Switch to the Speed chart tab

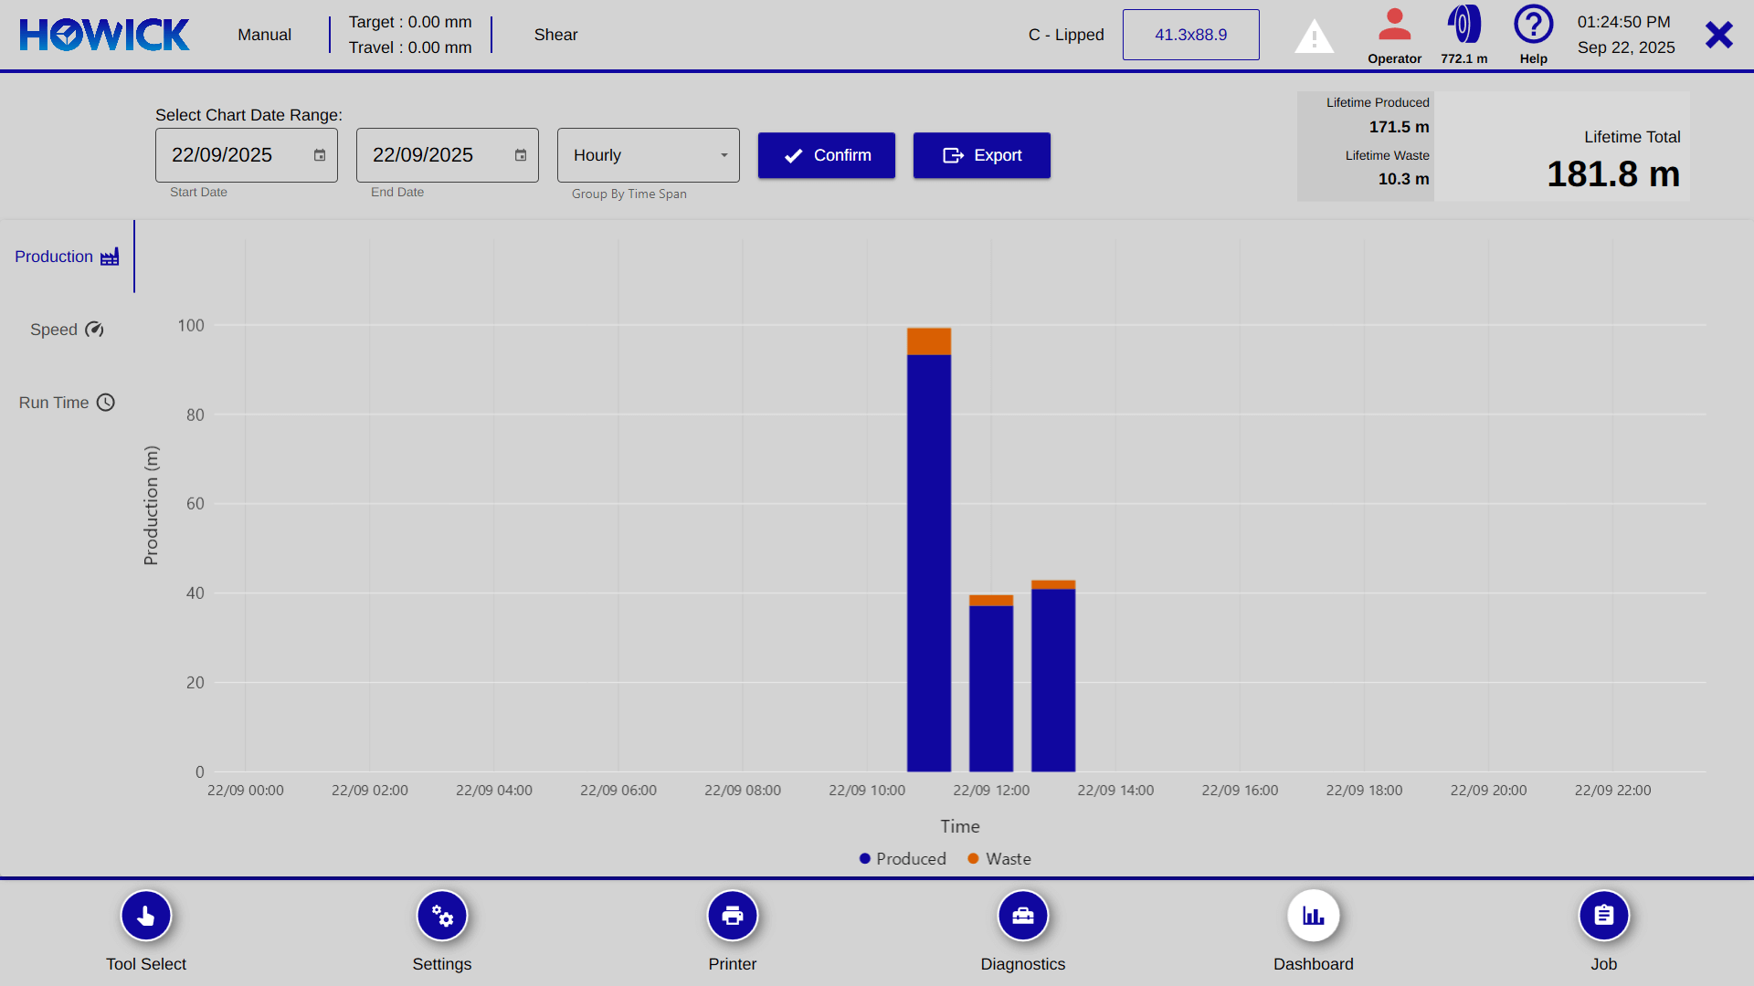point(67,330)
